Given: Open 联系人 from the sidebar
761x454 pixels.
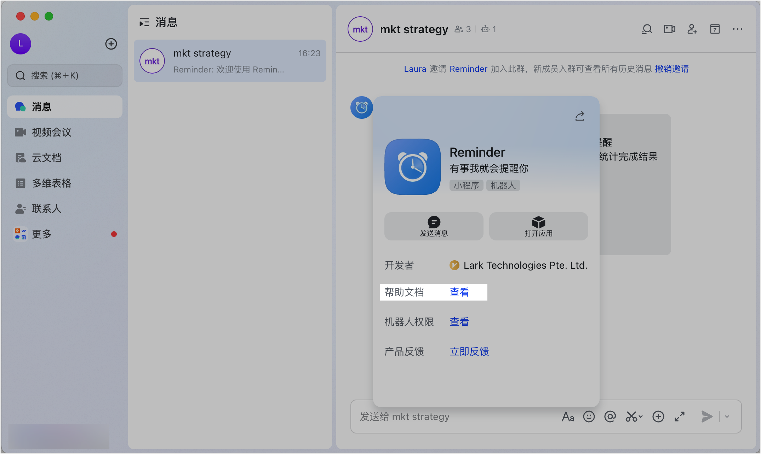Looking at the screenshot, I should pos(65,209).
